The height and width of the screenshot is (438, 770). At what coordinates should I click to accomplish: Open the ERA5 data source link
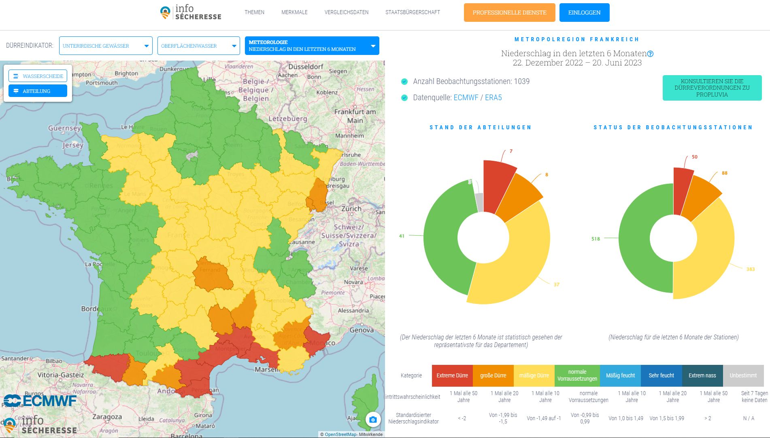pyautogui.click(x=493, y=98)
